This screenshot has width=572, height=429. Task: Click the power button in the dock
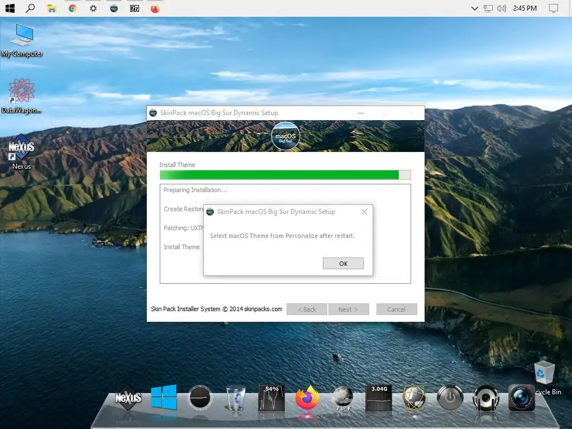click(x=450, y=398)
